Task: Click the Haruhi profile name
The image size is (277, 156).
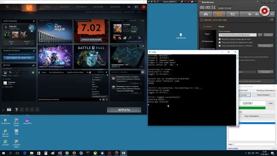Action: (x=13, y=26)
